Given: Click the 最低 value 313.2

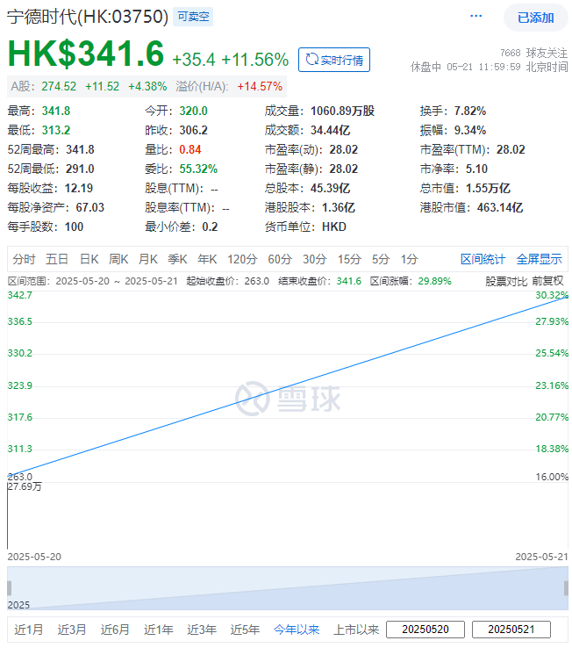Looking at the screenshot, I should point(56,130).
